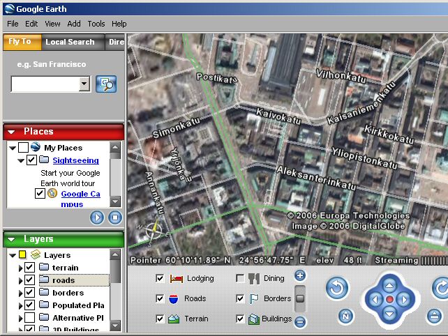Image resolution: width=448 pixels, height=336 pixels.
Task: Open the Edit menu
Action: click(31, 24)
